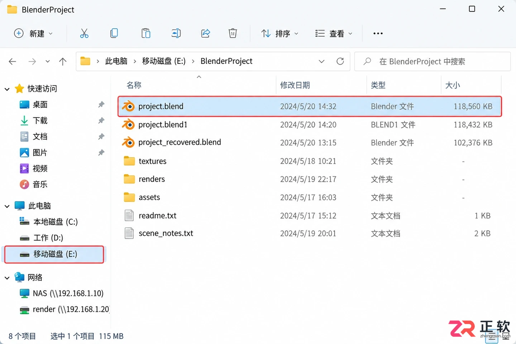Go forward with the right arrow
The height and width of the screenshot is (344, 516).
pyautogui.click(x=32, y=62)
